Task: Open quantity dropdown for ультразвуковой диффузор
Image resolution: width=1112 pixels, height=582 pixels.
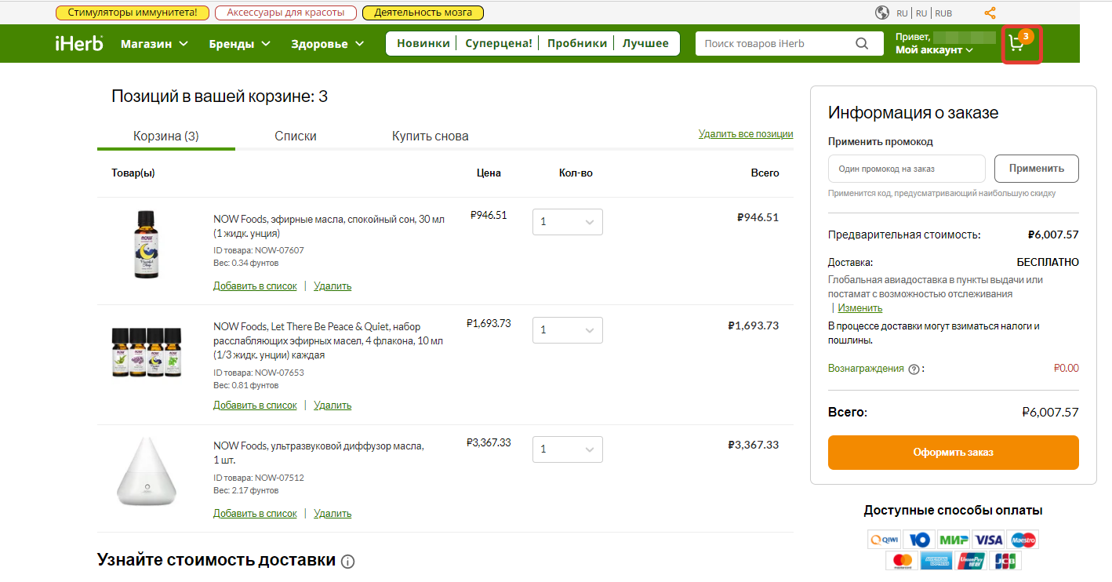Action: pyautogui.click(x=568, y=449)
